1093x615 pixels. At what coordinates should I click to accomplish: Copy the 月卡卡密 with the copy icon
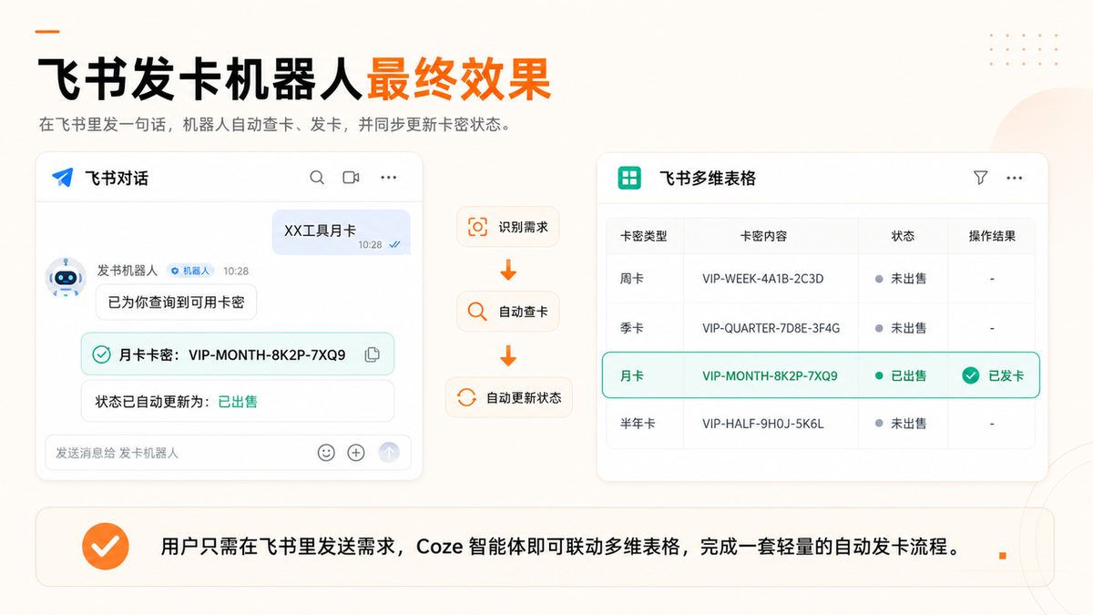click(x=372, y=355)
